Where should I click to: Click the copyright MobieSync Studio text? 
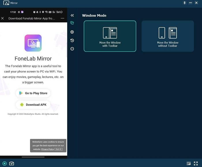tap(33, 114)
